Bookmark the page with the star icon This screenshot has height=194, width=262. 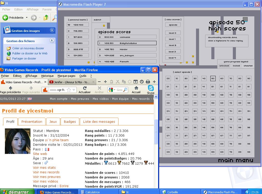point(69,90)
